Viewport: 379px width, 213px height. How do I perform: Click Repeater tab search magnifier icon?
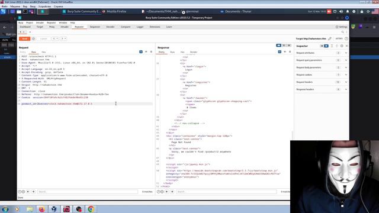click(342, 32)
